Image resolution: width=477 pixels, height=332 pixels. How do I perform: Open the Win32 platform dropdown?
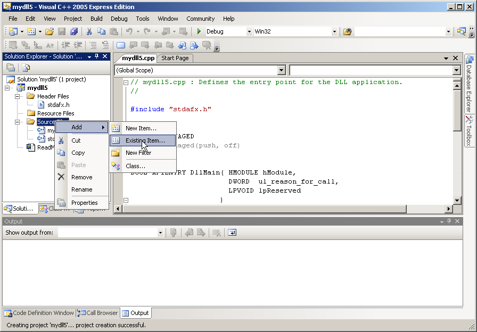tap(334, 31)
